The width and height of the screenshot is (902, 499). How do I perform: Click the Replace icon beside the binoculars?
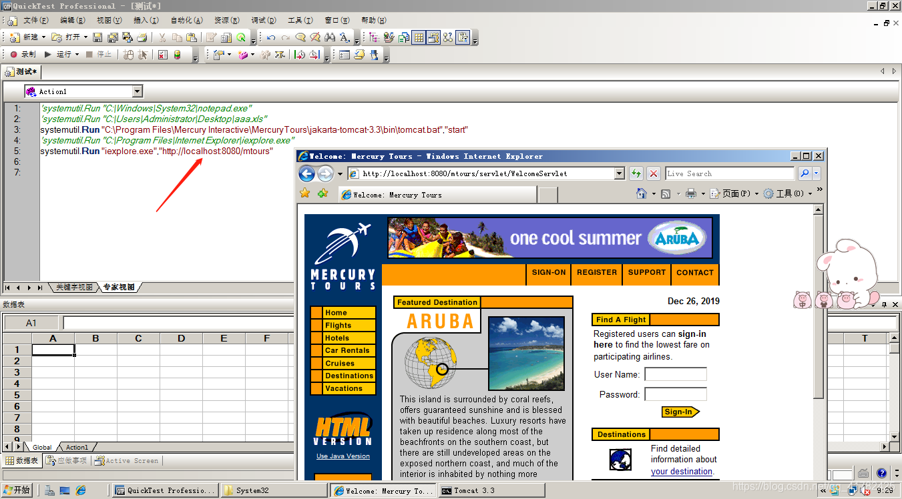pos(345,38)
